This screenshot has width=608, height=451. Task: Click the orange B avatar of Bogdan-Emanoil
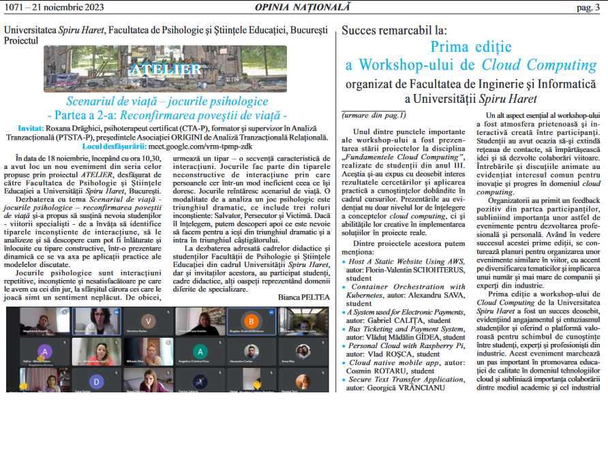point(252,320)
